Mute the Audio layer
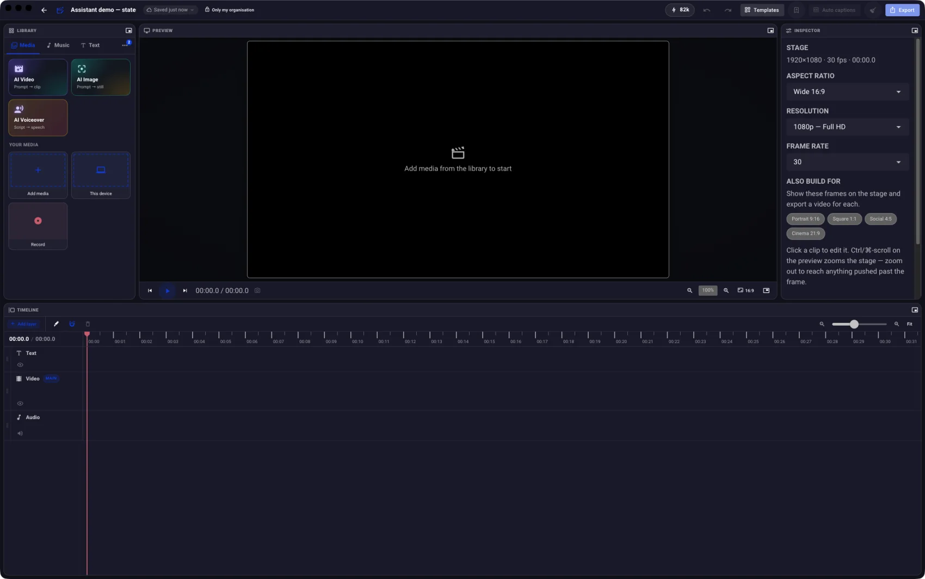925x579 pixels. pyautogui.click(x=20, y=433)
